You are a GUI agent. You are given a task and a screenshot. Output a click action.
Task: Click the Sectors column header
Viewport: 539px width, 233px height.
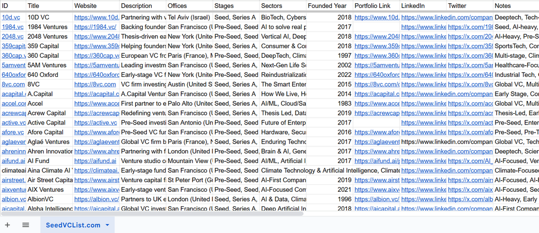point(271,5)
